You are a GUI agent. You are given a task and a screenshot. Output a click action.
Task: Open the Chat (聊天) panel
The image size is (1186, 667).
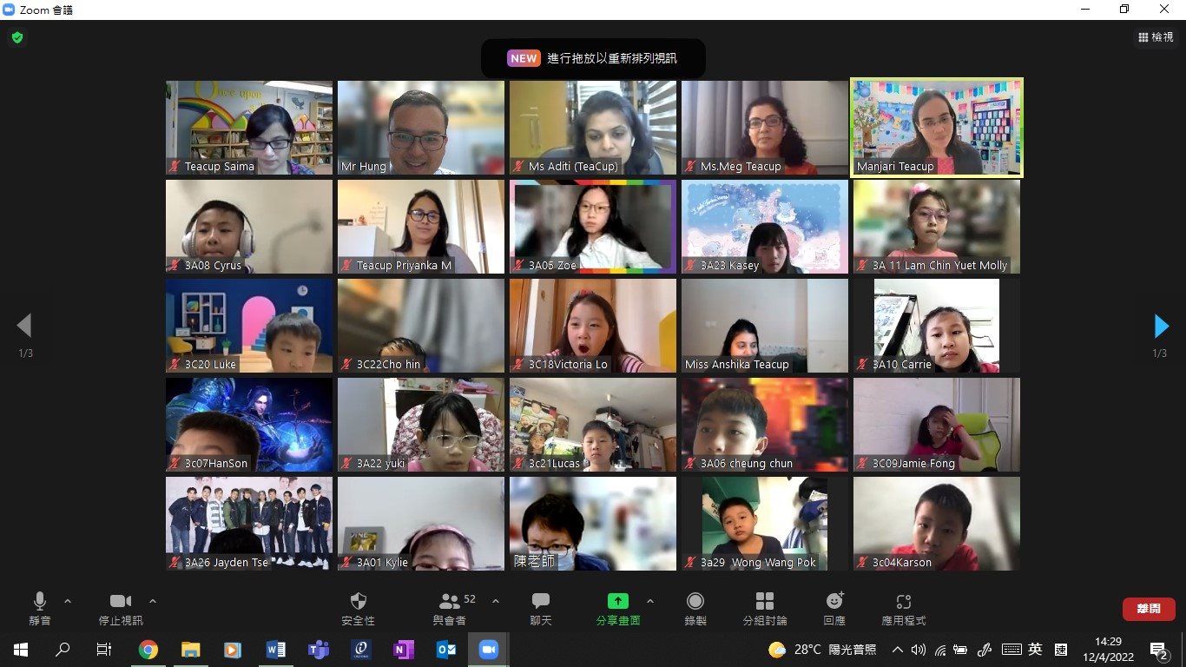point(540,602)
